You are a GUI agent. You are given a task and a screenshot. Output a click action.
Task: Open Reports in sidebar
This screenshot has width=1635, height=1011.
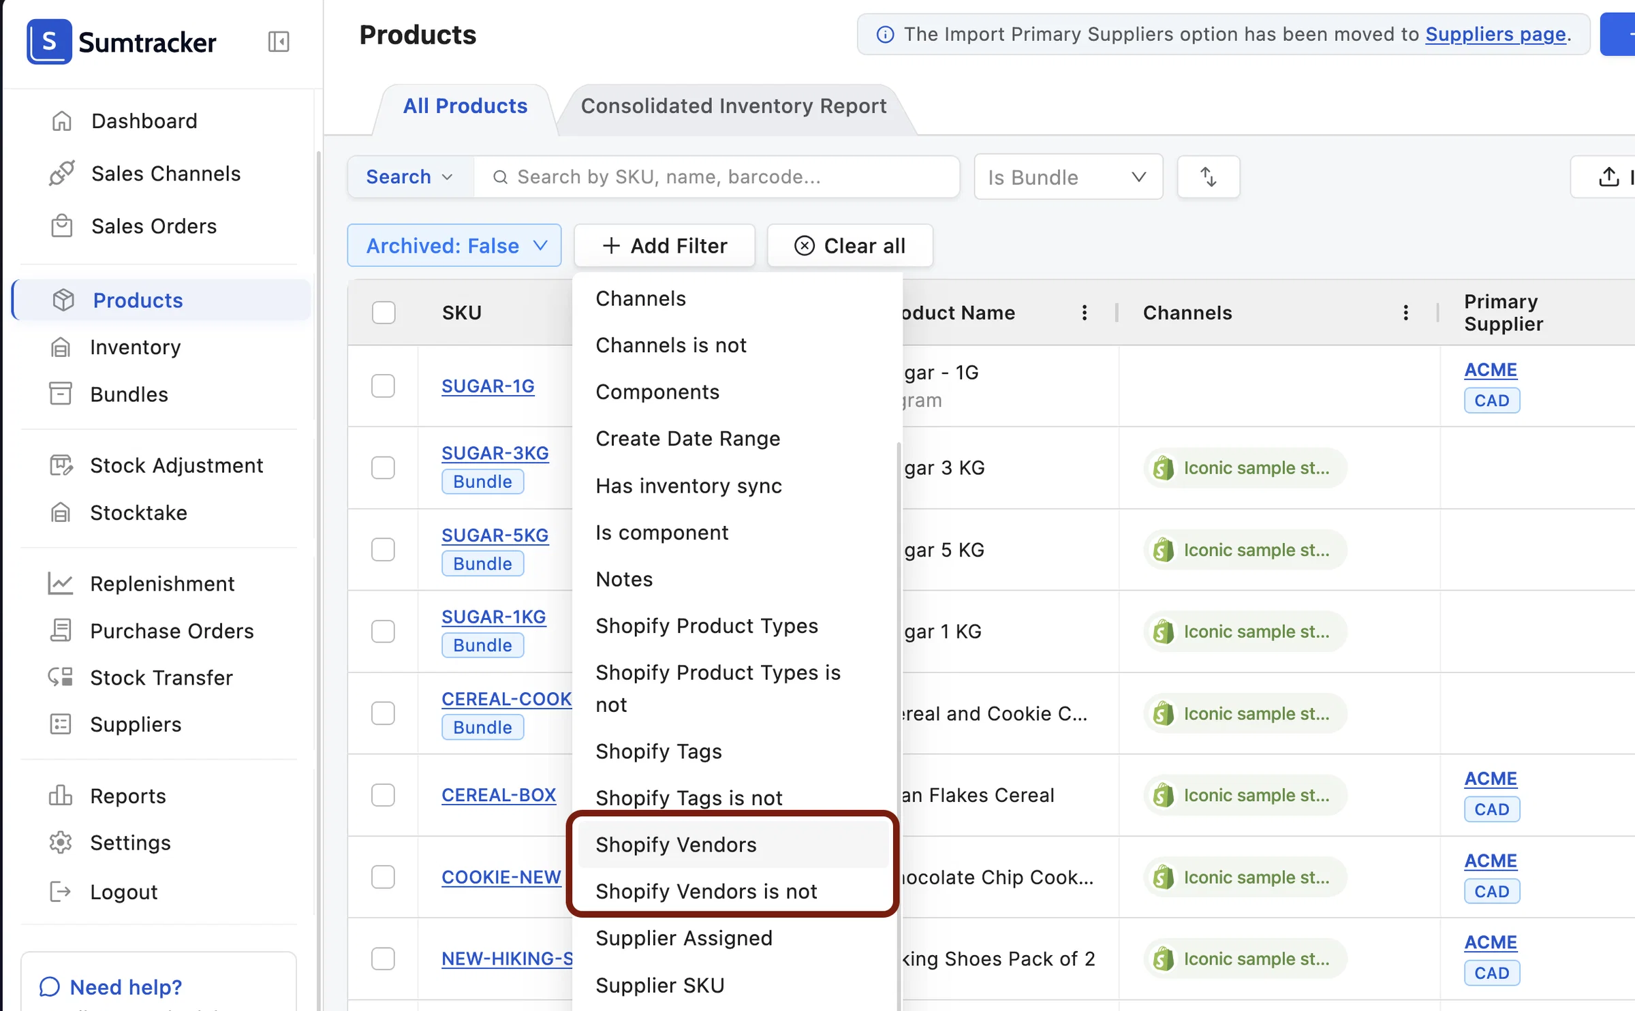(108, 796)
